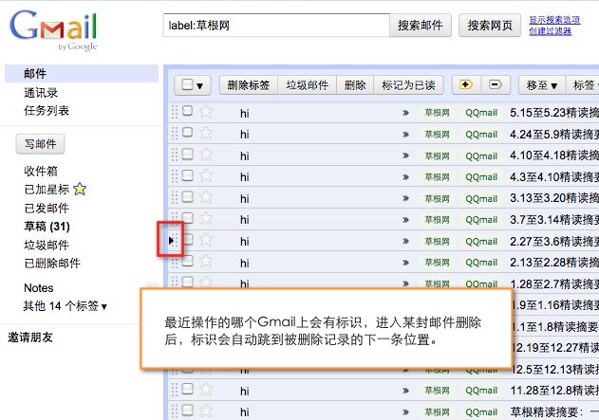Open the 草根精读摘要 email row
The height and width of the screenshot is (420, 599).
pos(384,411)
